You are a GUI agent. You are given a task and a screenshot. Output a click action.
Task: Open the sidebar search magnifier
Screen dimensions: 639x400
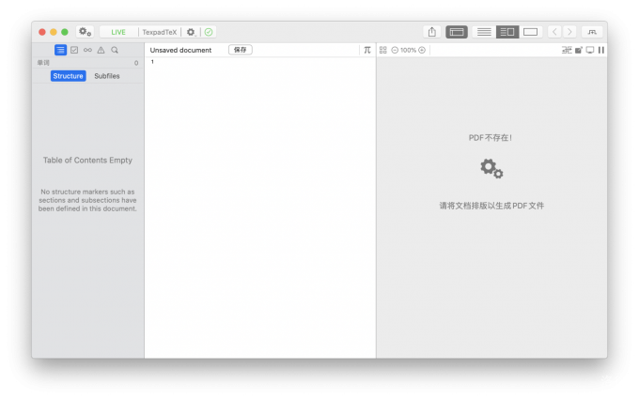coord(115,50)
